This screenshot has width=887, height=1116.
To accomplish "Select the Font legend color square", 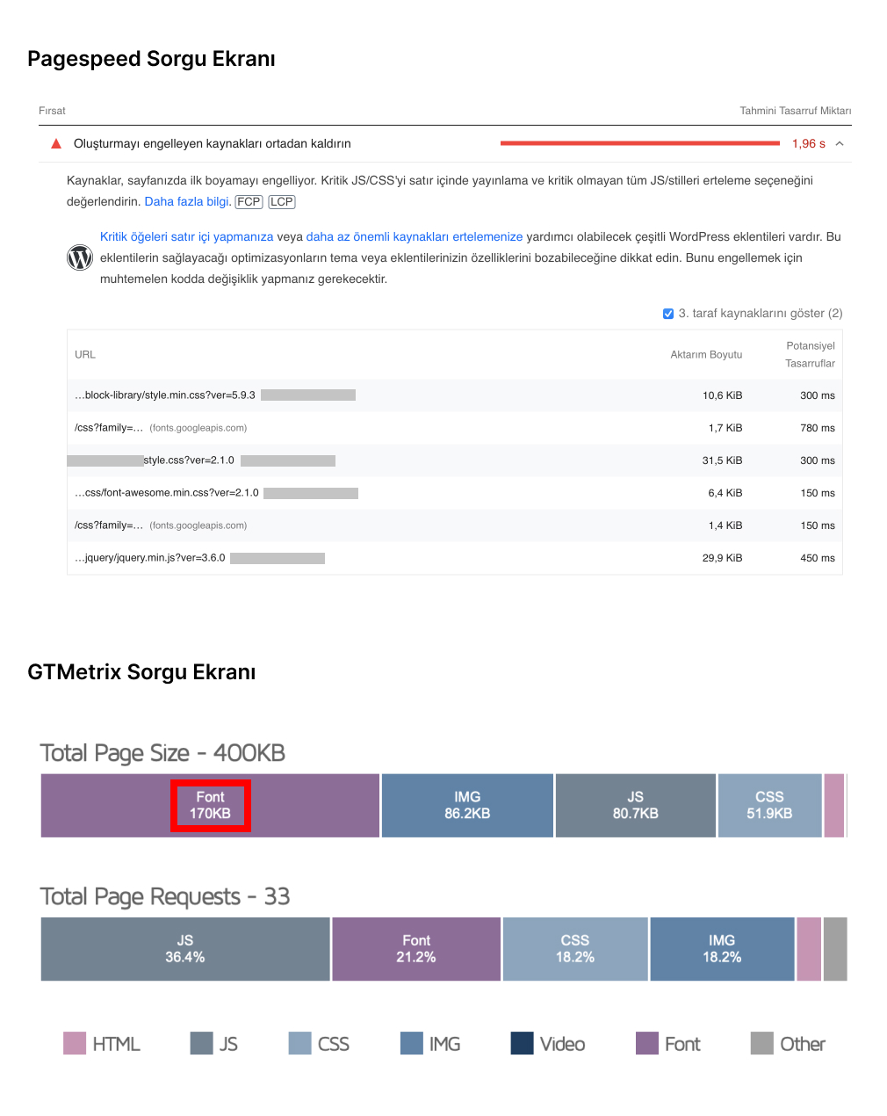I will 647,1043.
